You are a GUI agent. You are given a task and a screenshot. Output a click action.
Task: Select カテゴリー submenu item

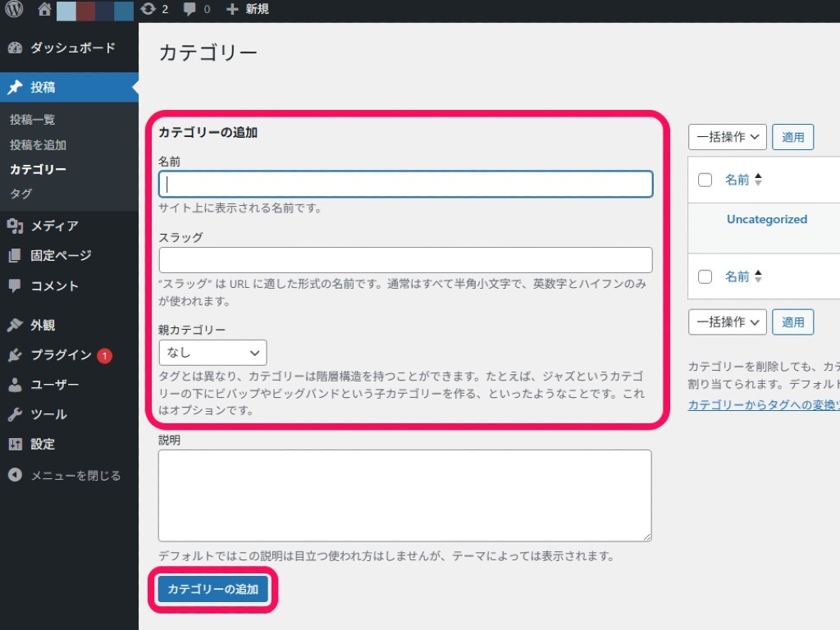(38, 169)
